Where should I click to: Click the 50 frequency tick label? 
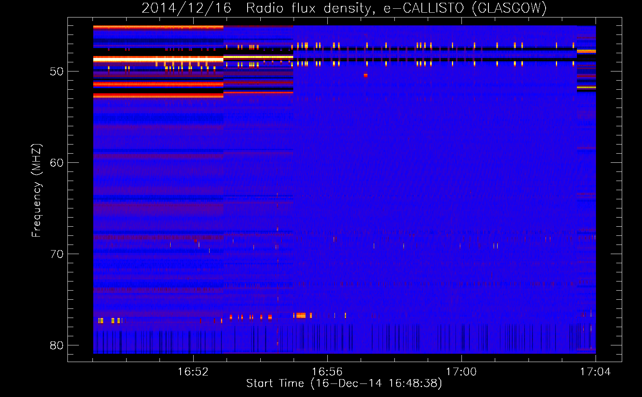(57, 71)
